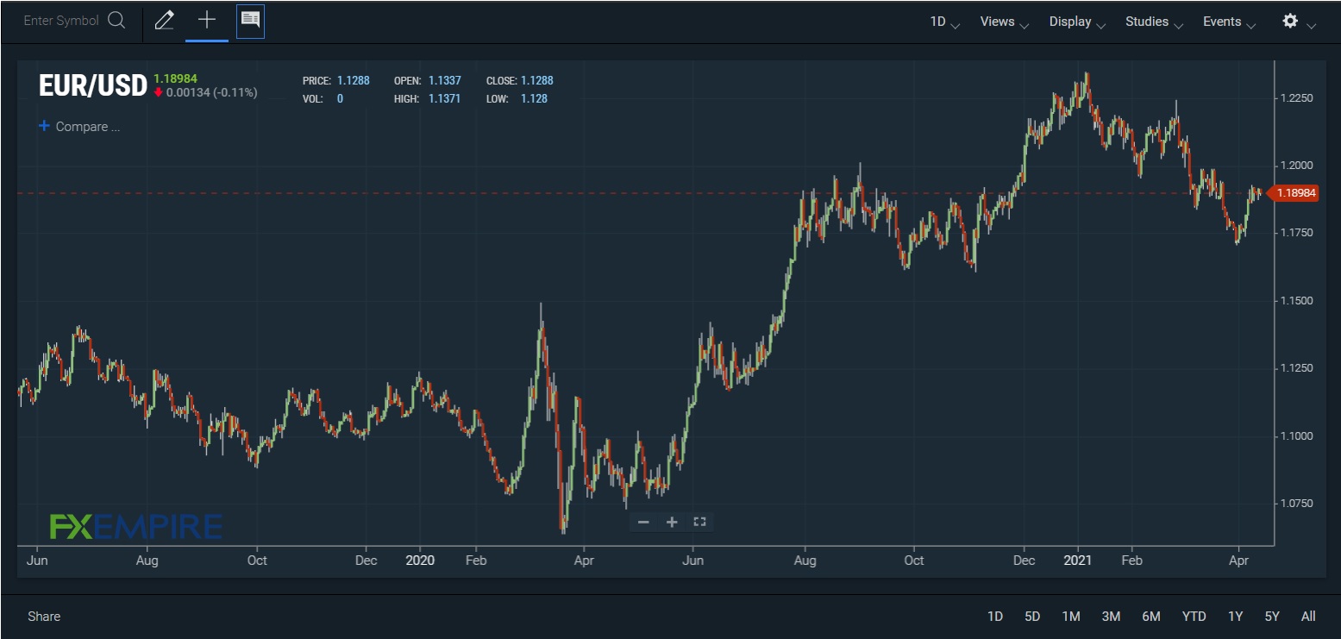
Task: Switch to the YTD range
Action: [1194, 616]
